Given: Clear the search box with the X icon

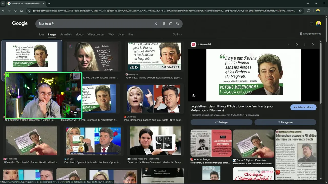Looking at the screenshot, I should point(156,24).
